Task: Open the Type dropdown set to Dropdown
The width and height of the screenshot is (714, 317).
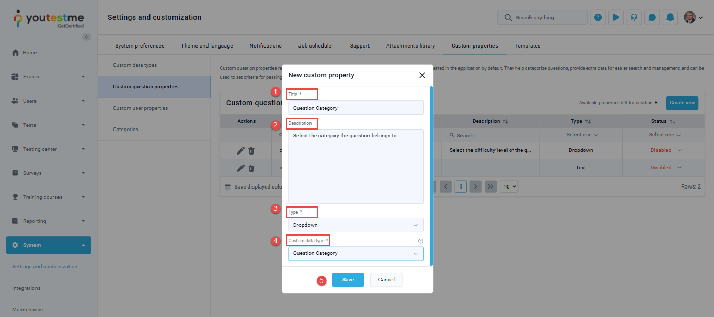Action: pos(355,225)
